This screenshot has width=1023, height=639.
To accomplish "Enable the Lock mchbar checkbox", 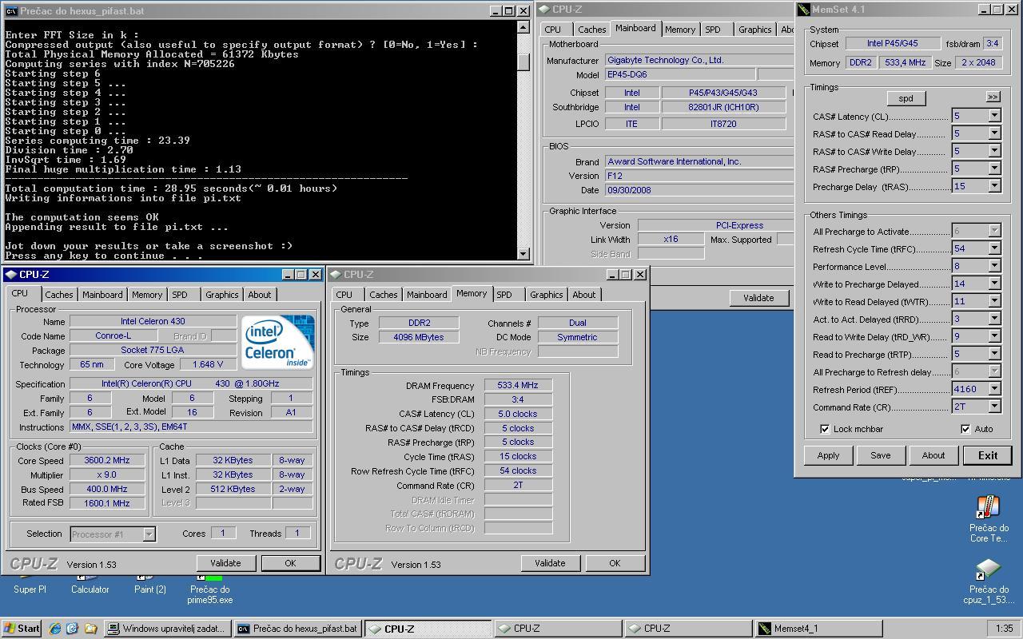I will click(825, 429).
